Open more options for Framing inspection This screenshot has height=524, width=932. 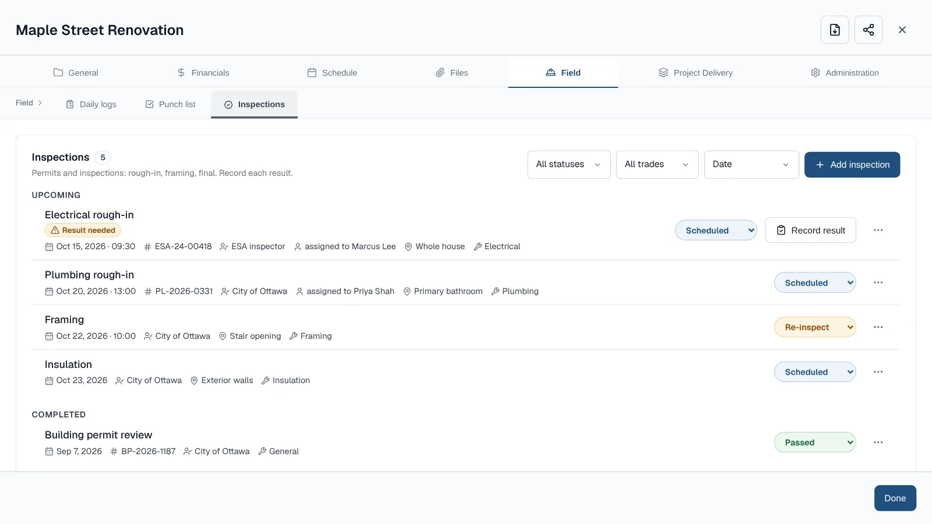[878, 327]
